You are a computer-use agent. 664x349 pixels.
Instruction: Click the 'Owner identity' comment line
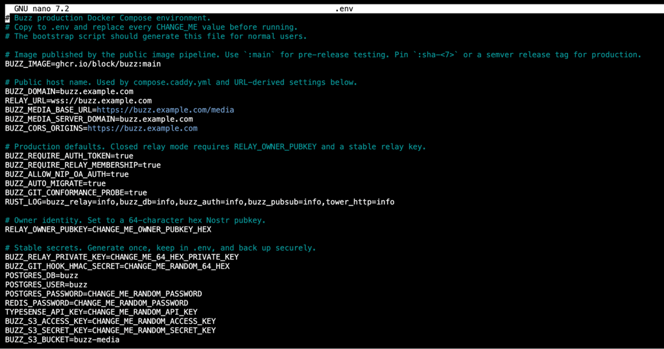tap(136, 220)
